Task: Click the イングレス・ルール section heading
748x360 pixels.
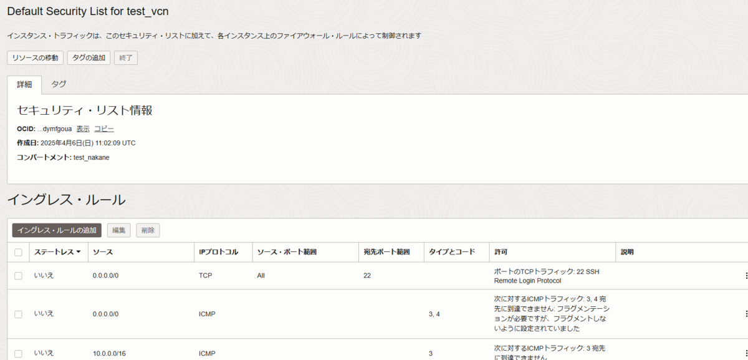Action: pyautogui.click(x=66, y=200)
